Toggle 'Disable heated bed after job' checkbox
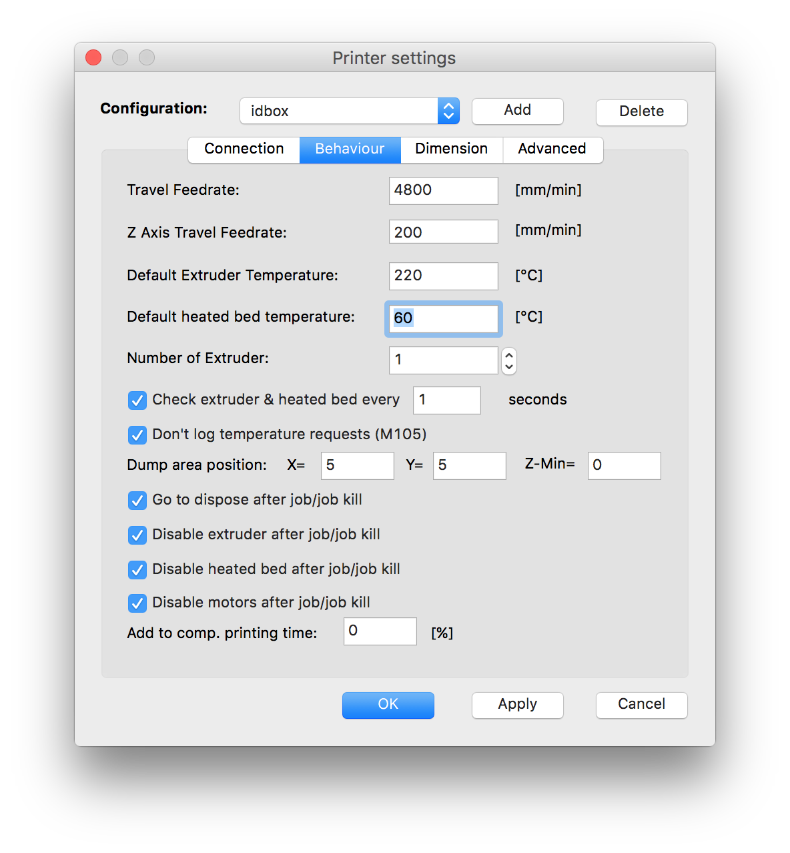 click(x=137, y=570)
